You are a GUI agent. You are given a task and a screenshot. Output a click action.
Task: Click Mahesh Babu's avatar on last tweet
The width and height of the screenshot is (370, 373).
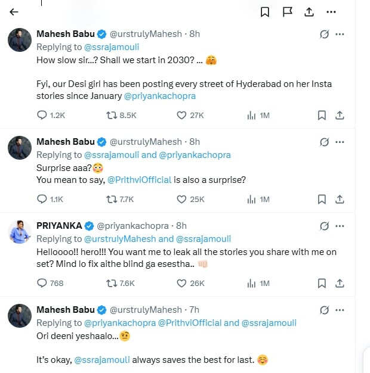(x=20, y=315)
